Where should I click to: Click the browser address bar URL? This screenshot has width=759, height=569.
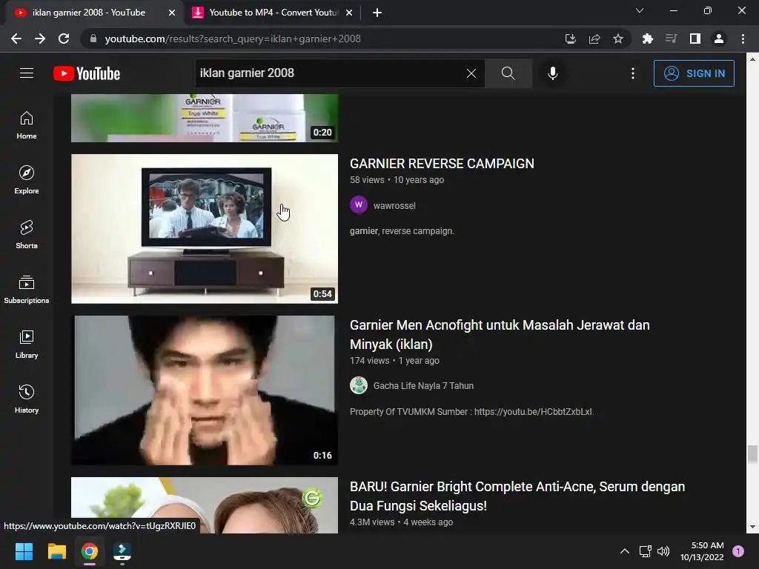coord(233,39)
